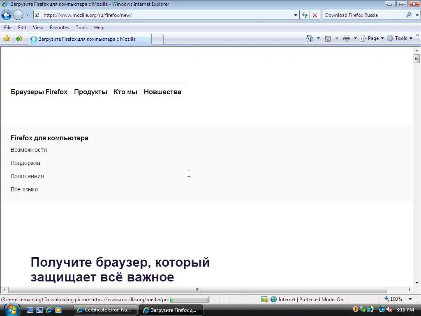Click the Новшества navigation link
421x316 pixels.
pyautogui.click(x=162, y=92)
